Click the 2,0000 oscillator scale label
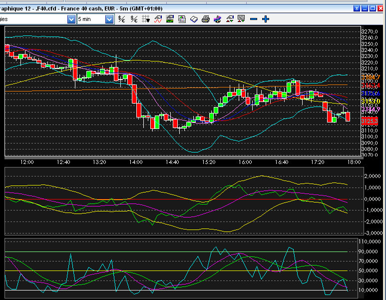This screenshot has width=386, height=300. coord(373,176)
